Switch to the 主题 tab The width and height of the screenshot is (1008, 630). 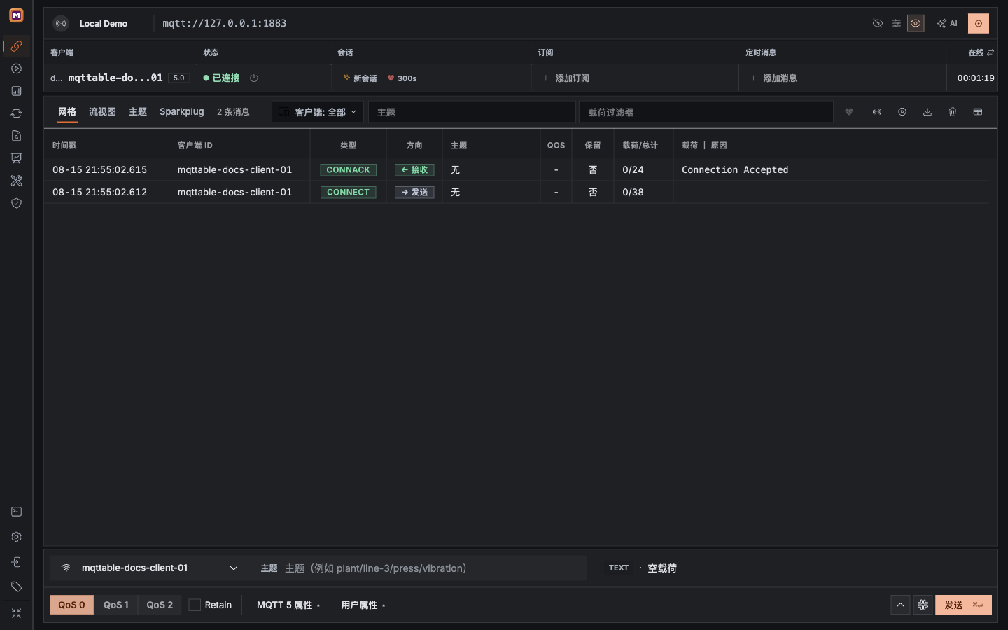click(138, 112)
